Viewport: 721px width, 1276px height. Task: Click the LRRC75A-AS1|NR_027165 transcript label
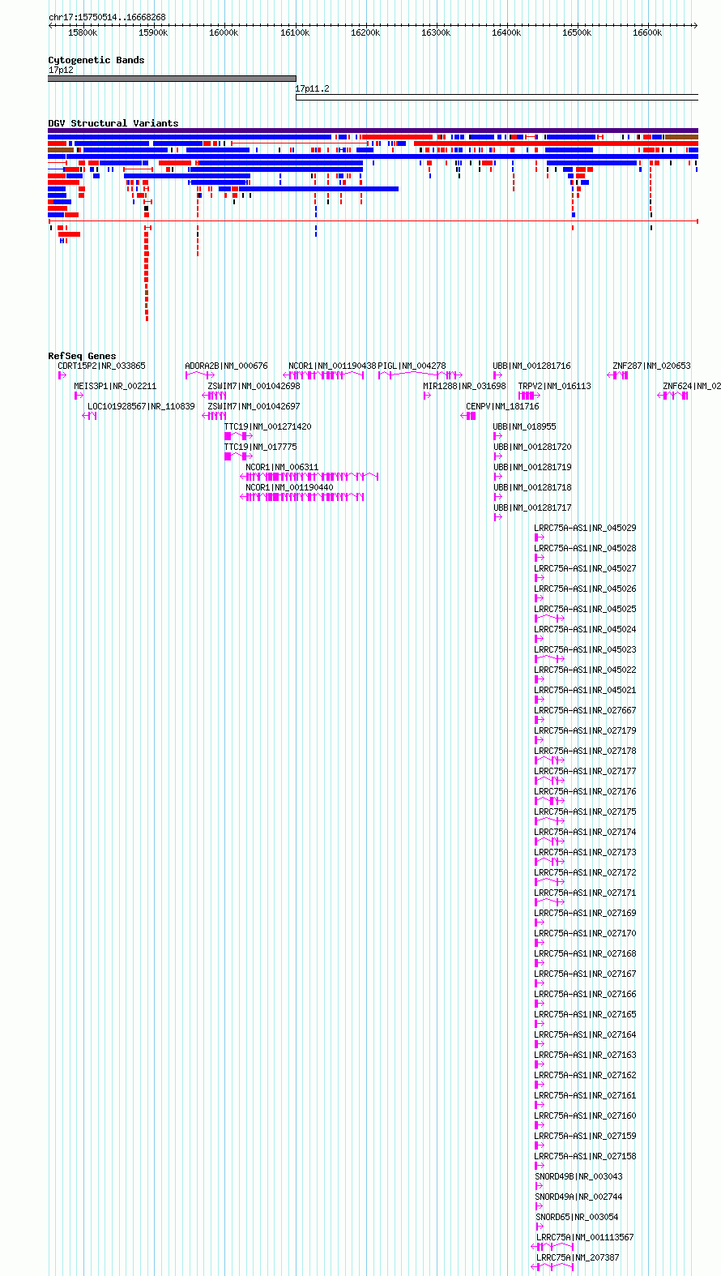[585, 1014]
